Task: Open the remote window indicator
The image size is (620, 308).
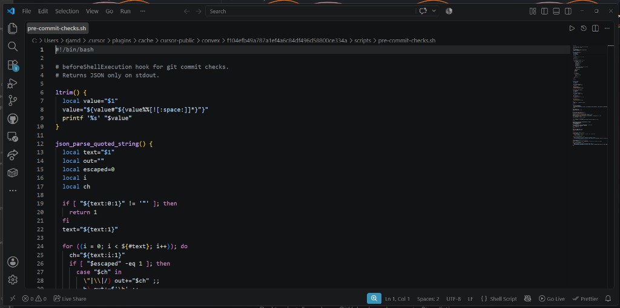Action: (12, 298)
